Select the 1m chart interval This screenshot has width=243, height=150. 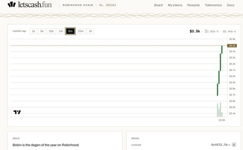(x=61, y=31)
